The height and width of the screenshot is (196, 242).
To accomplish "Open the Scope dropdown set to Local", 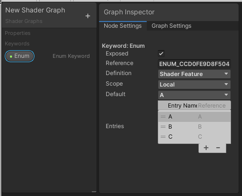I will click(194, 85).
